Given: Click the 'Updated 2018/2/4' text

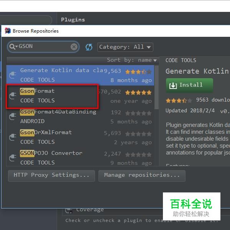Looking at the screenshot, I should (x=190, y=111).
